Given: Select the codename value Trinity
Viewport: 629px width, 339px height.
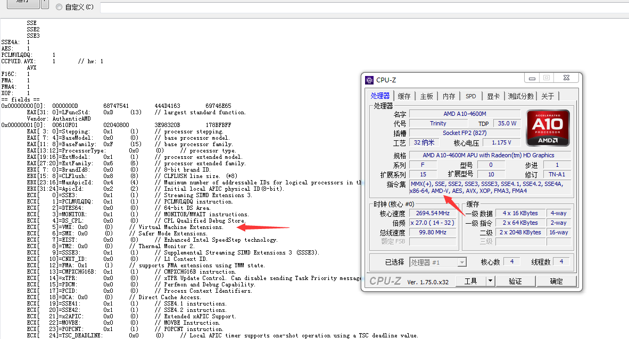Looking at the screenshot, I should [x=438, y=123].
